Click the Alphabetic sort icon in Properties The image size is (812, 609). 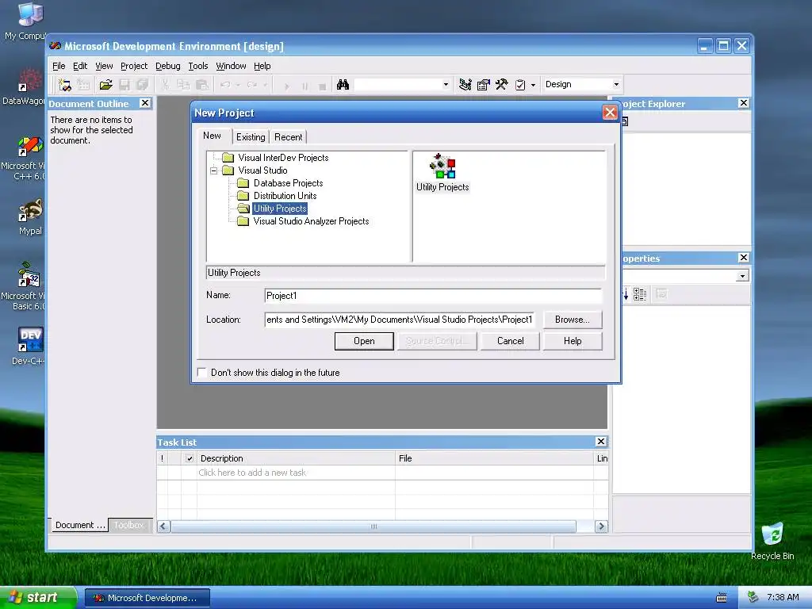[x=626, y=295]
